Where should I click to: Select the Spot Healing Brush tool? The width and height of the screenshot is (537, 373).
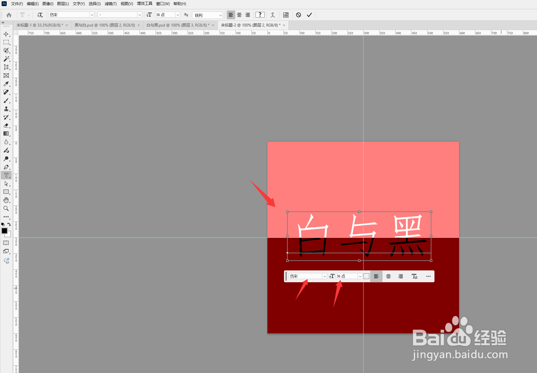(x=6, y=92)
